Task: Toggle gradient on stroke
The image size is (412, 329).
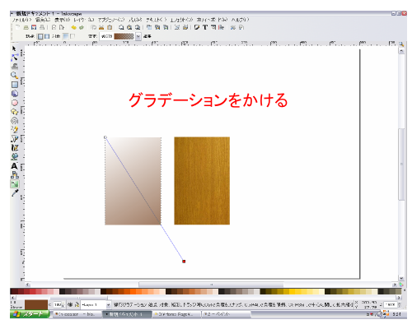Action: [x=73, y=36]
